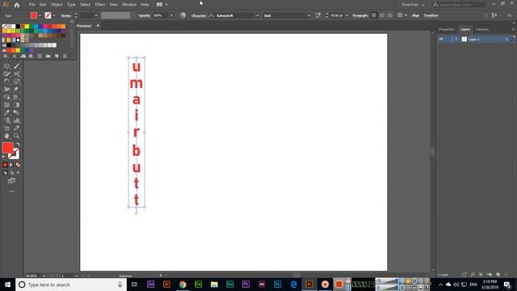Open the Align panel link
This screenshot has width=517, height=291.
point(415,15)
